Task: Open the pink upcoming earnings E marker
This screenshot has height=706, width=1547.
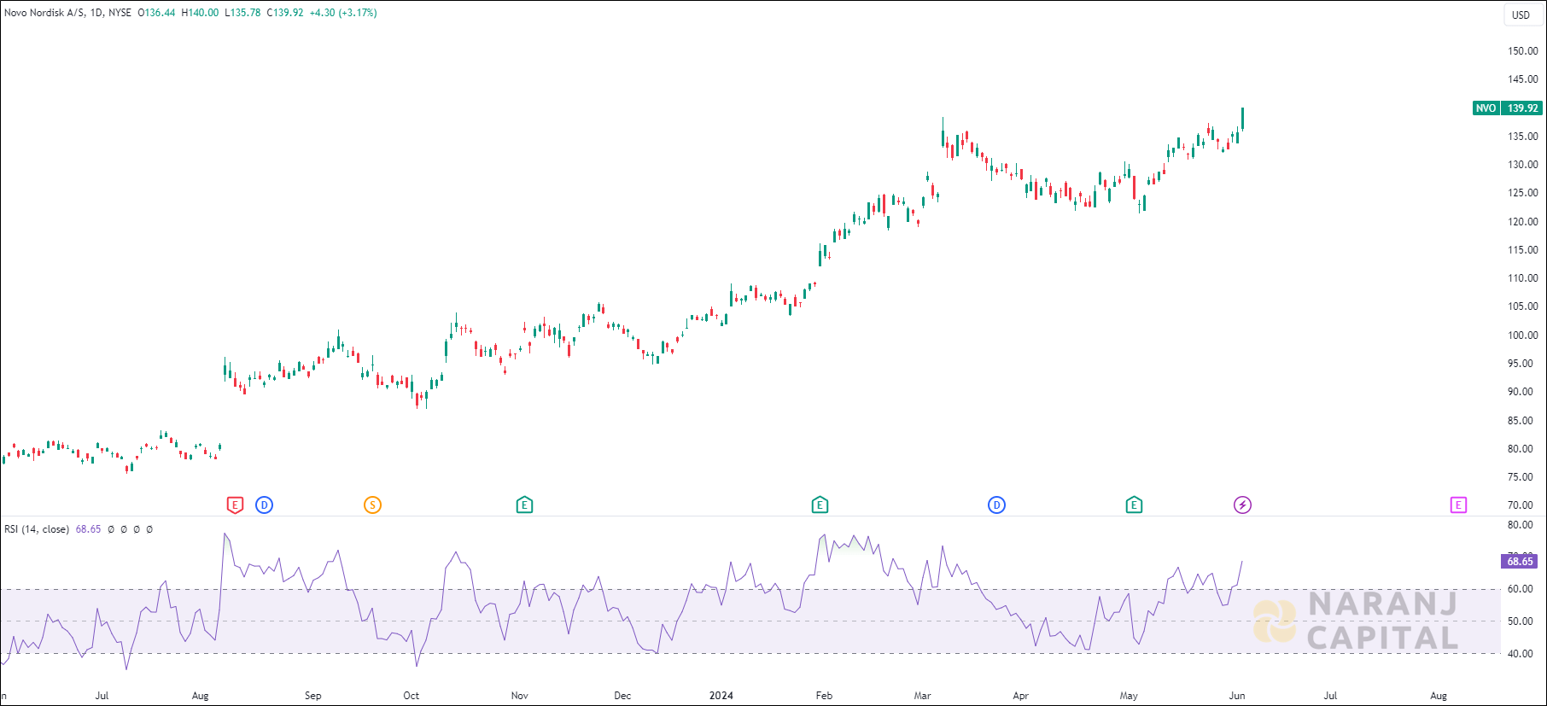Action: point(1458,505)
